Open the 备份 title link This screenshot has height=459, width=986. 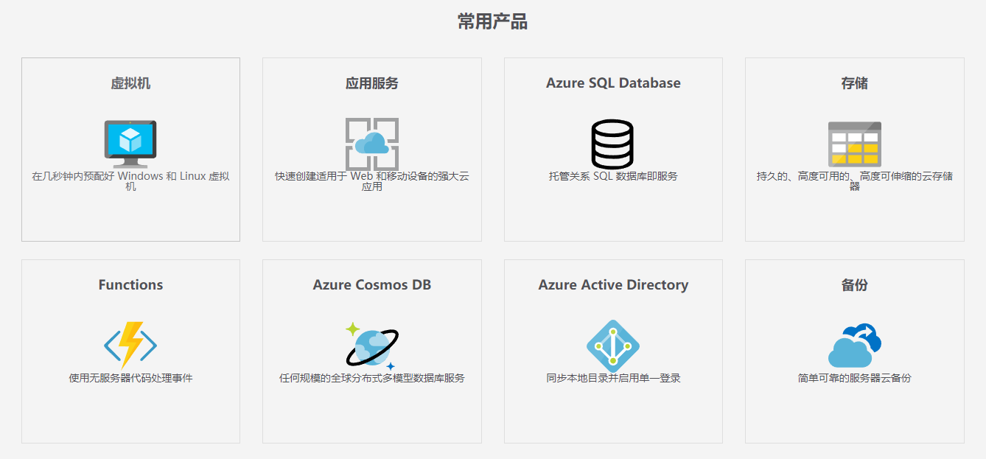coord(855,285)
